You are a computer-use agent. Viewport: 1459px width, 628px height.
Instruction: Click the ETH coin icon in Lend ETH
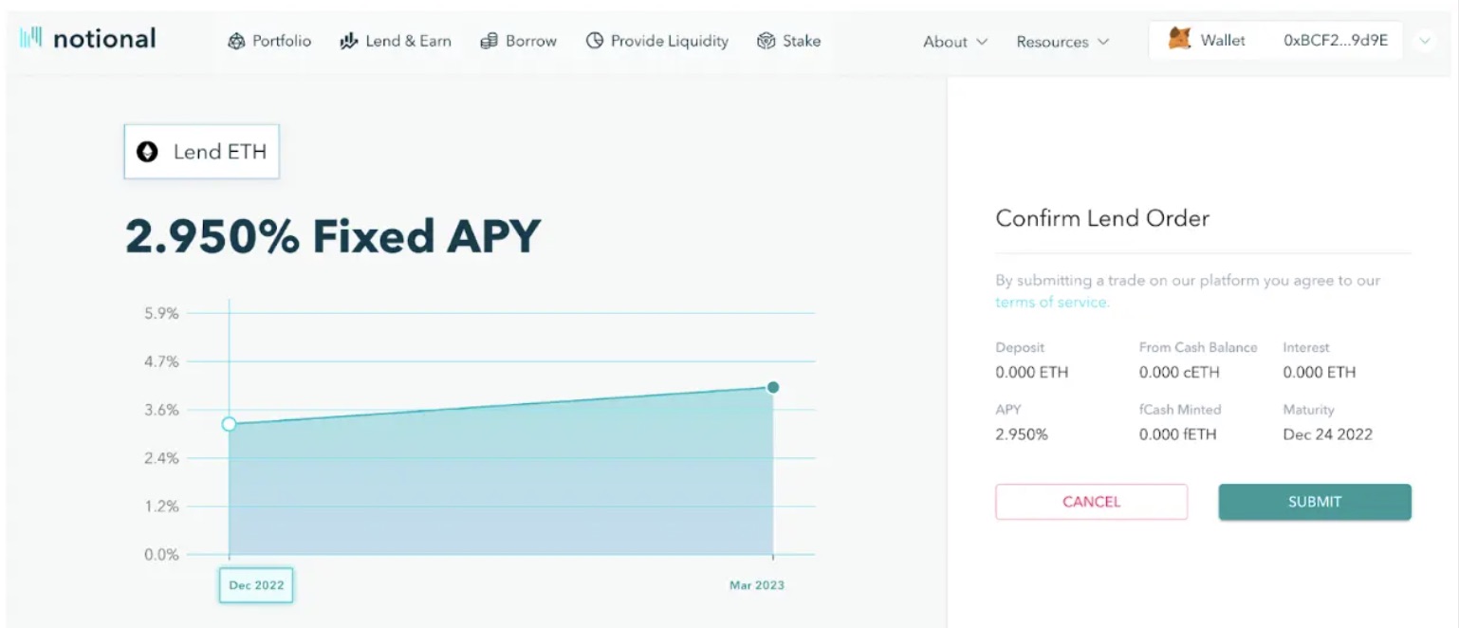point(148,152)
